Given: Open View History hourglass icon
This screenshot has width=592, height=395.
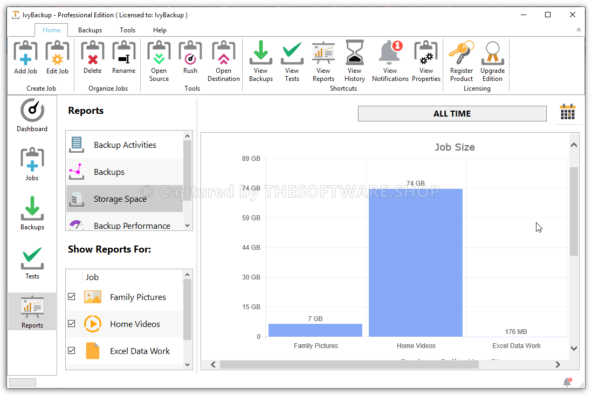Looking at the screenshot, I should 355,53.
